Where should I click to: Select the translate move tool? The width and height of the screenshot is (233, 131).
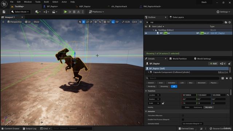84,22
